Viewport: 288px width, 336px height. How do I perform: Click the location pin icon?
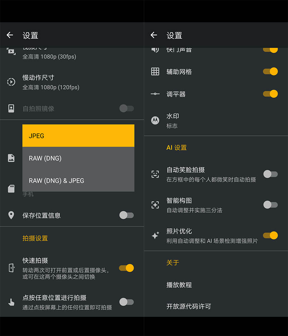tap(11, 215)
